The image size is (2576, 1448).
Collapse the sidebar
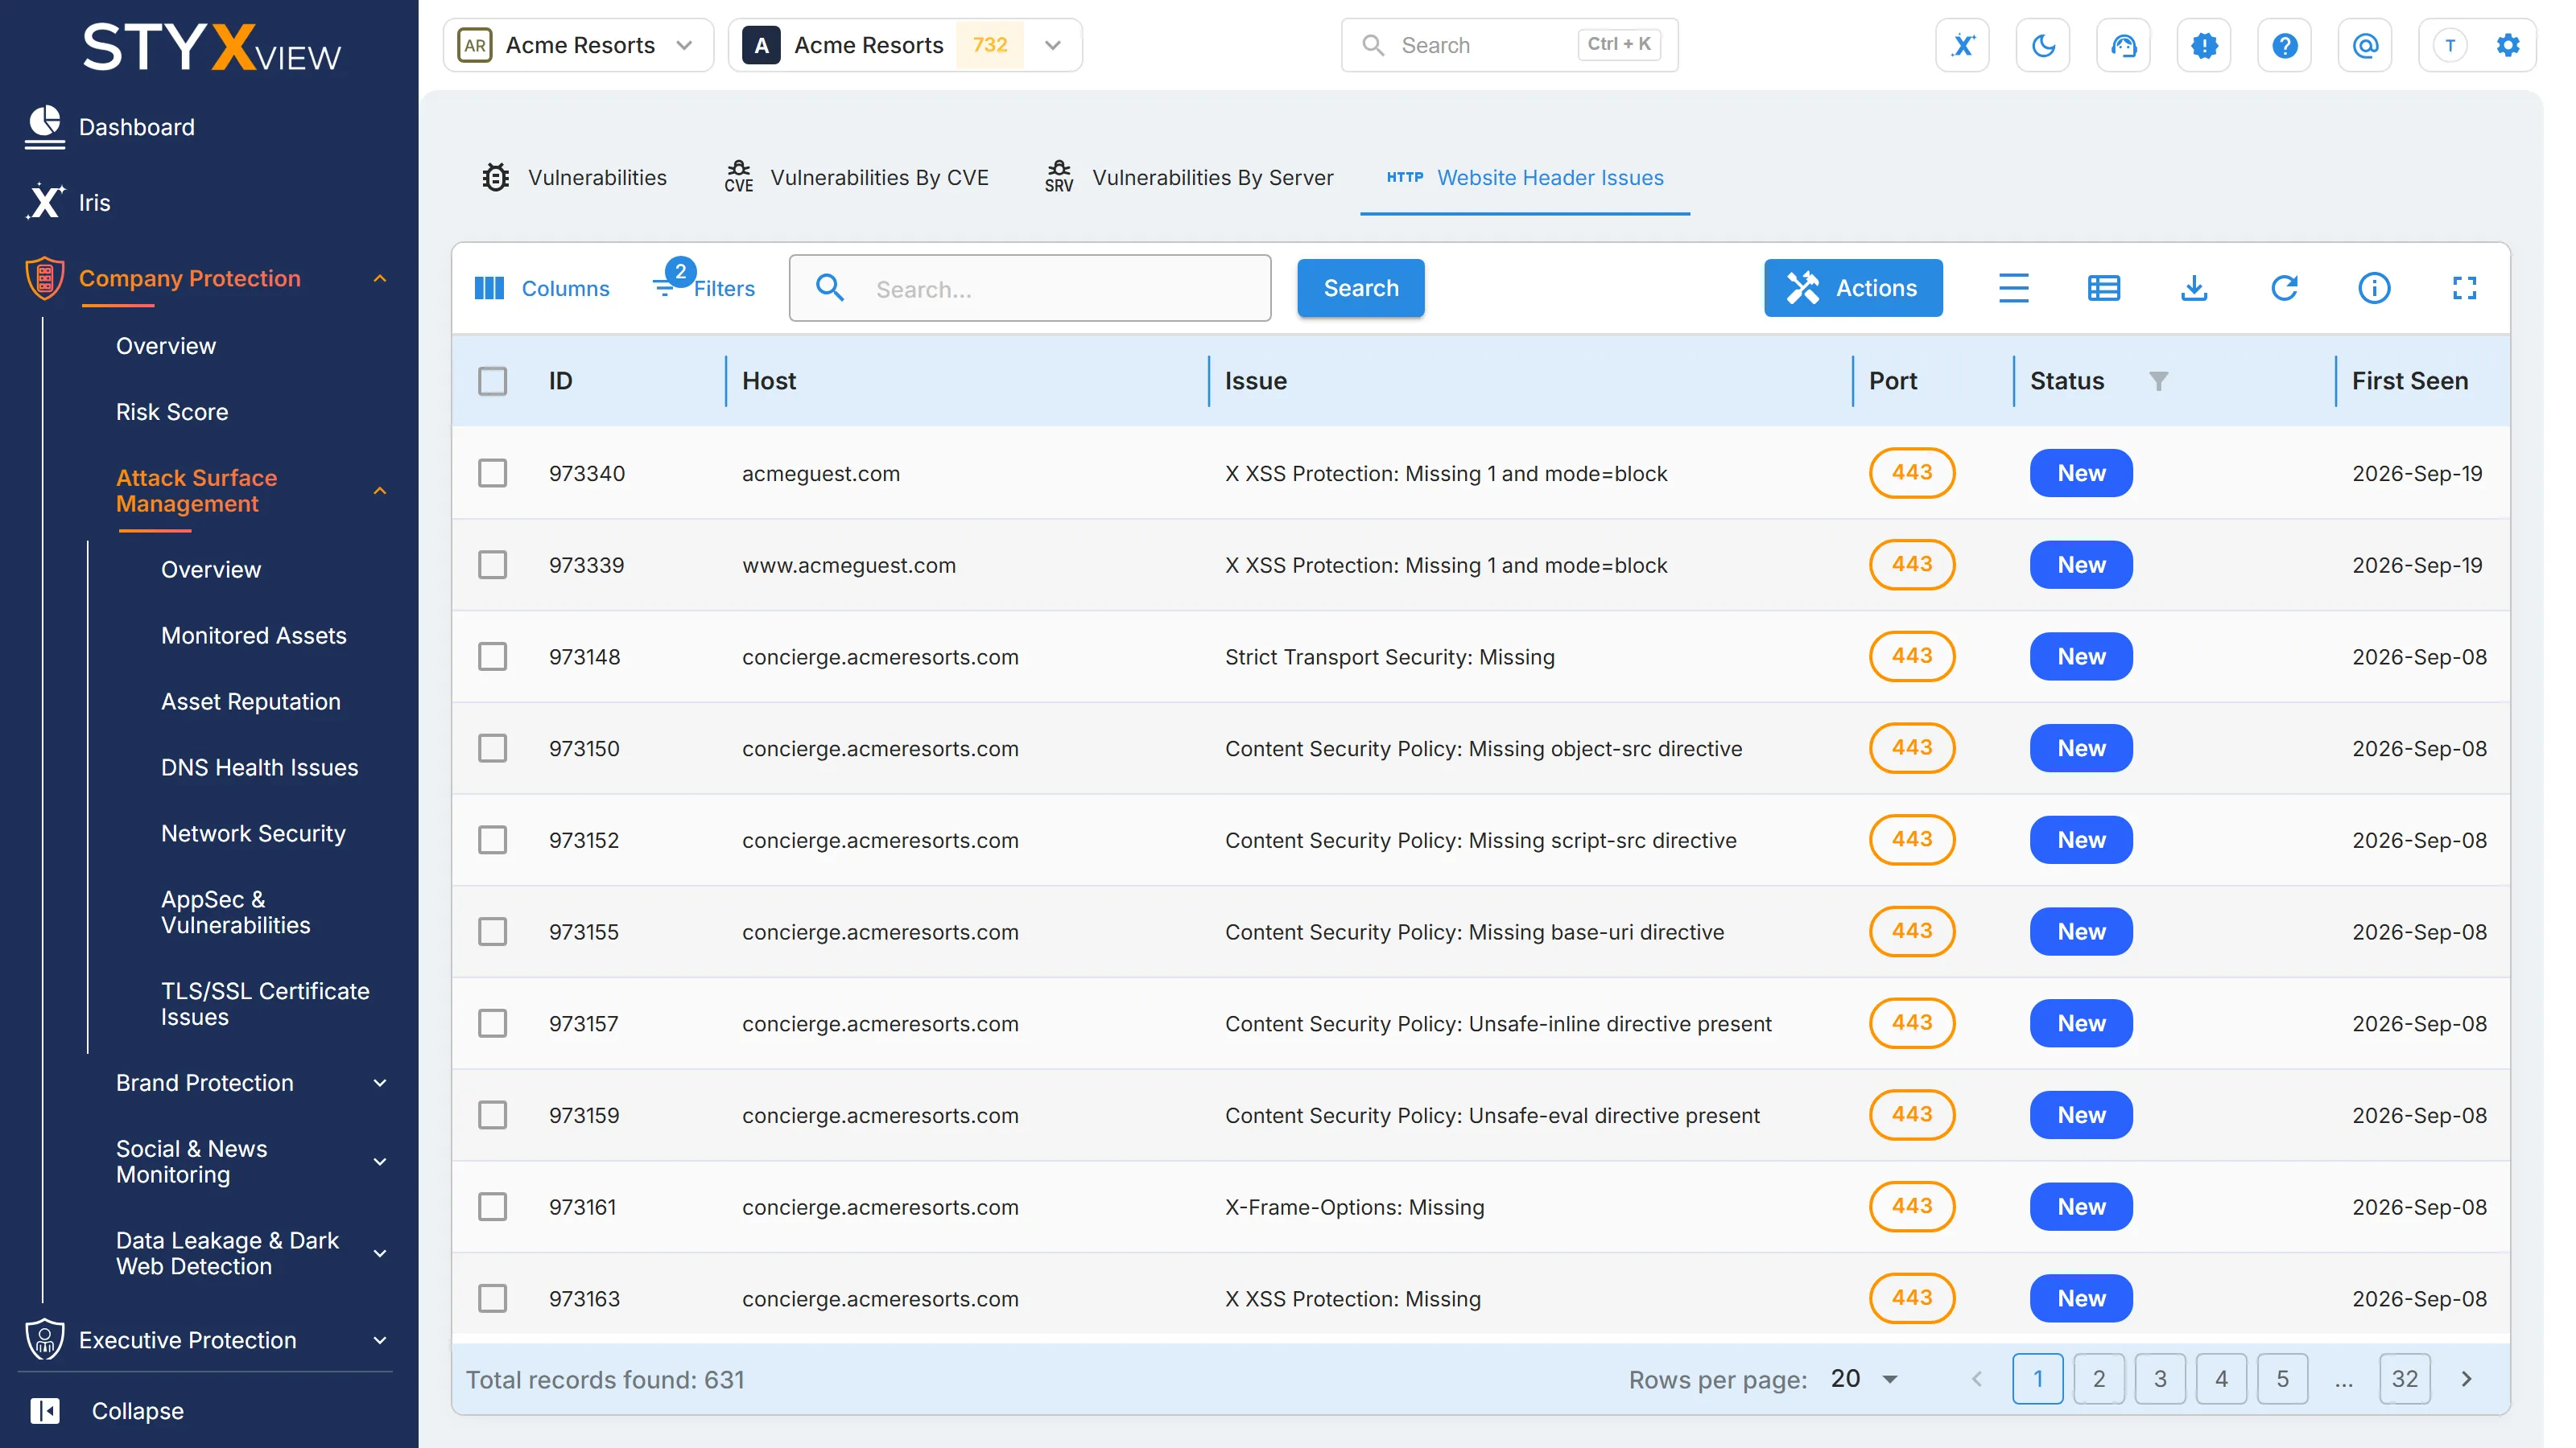pos(107,1410)
